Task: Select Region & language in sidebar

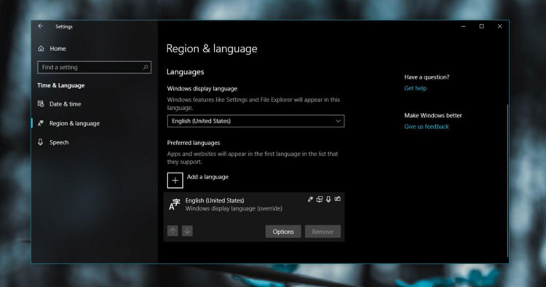Action: [75, 123]
